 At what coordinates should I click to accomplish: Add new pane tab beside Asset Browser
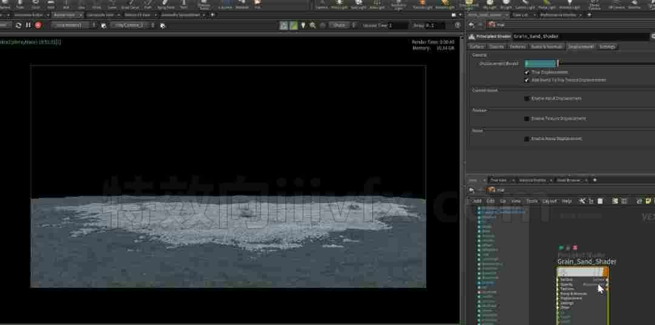click(x=595, y=180)
